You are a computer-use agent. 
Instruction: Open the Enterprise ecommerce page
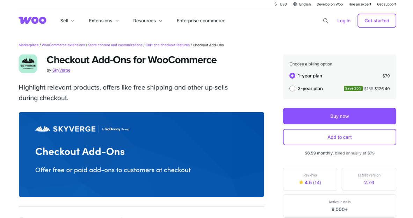click(x=201, y=21)
